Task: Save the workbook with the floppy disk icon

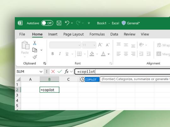Action: pos(59,23)
